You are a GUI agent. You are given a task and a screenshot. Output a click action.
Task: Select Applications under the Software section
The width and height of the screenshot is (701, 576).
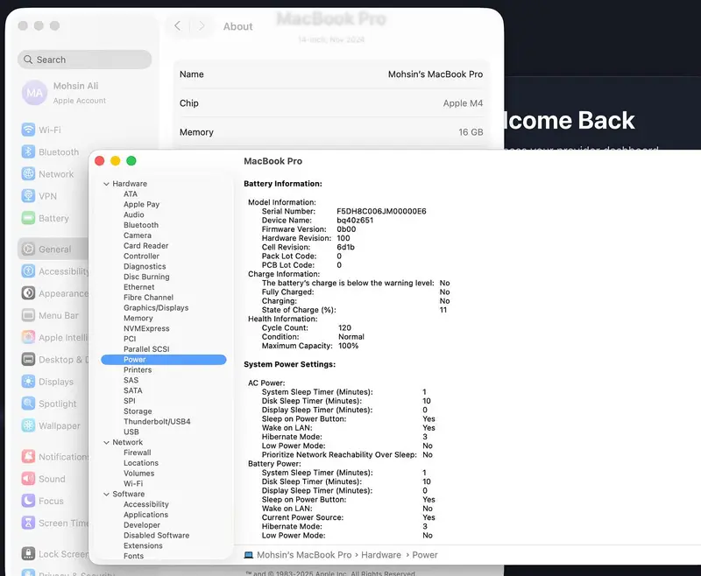(x=145, y=515)
